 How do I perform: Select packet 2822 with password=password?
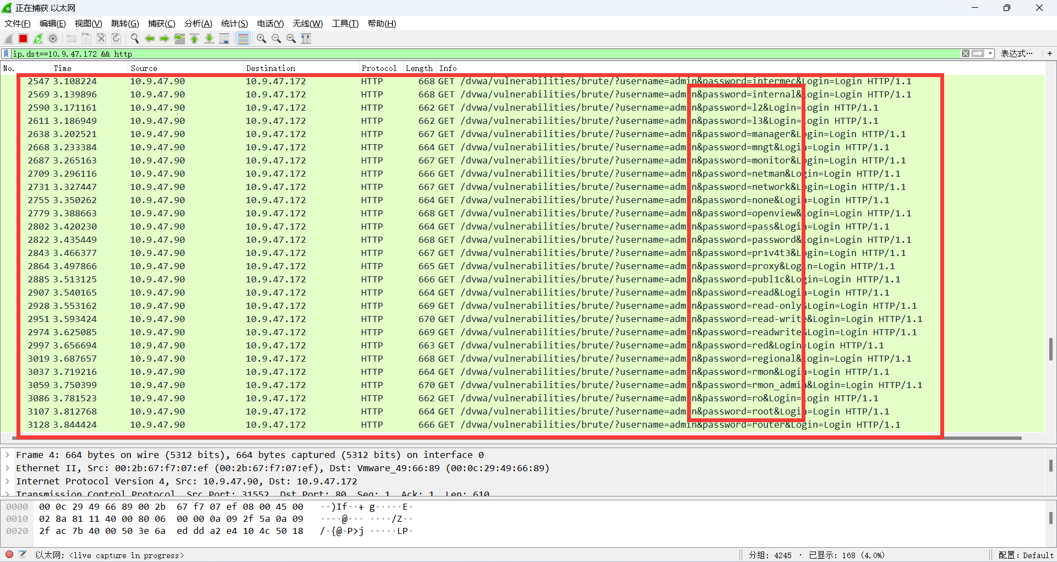(x=523, y=240)
